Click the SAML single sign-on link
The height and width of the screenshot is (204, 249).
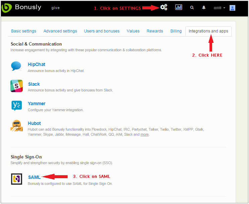pos(34,177)
